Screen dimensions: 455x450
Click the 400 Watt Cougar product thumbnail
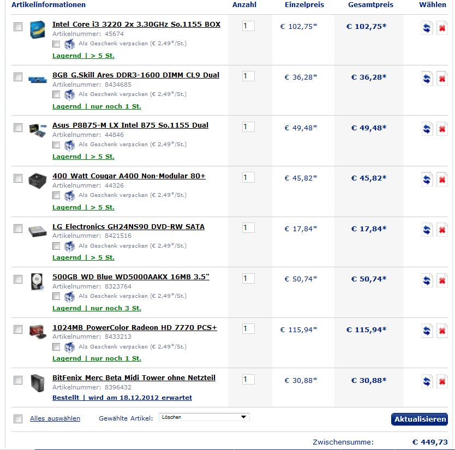(38, 181)
